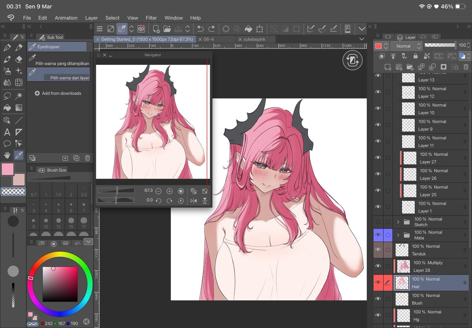Open the Filter menu
This screenshot has width=472, height=328.
click(x=151, y=18)
